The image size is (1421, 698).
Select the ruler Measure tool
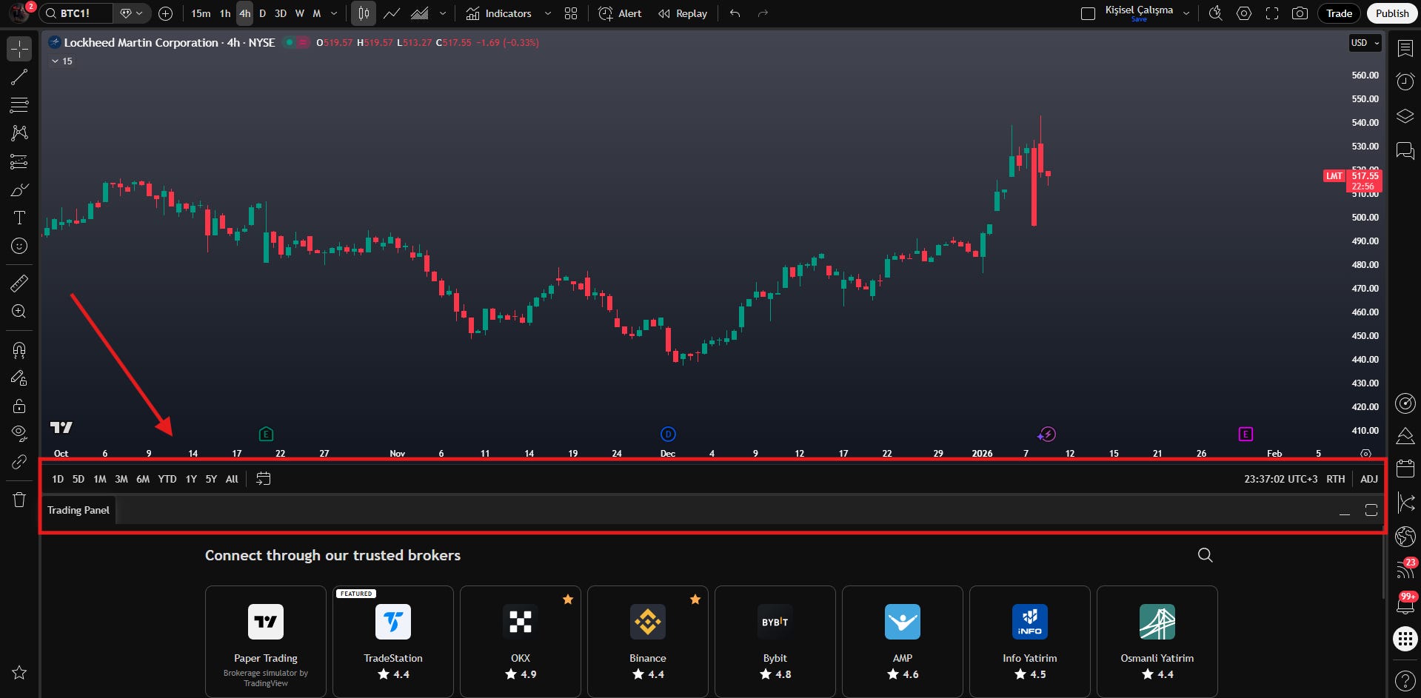tap(19, 283)
